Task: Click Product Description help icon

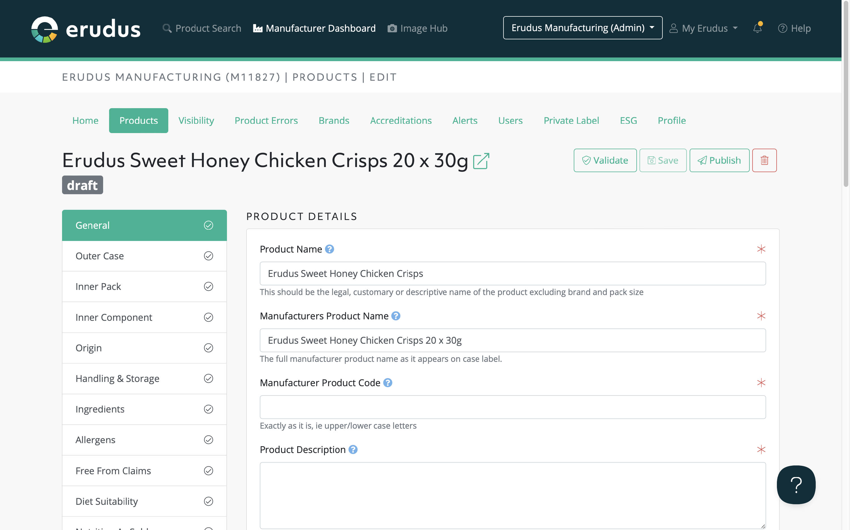Action: 353,449
